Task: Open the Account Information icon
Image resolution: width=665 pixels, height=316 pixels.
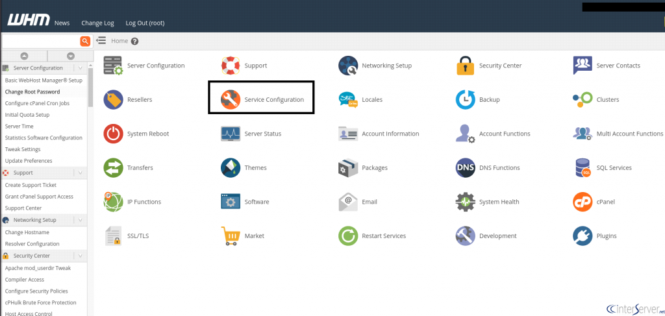Action: (348, 134)
